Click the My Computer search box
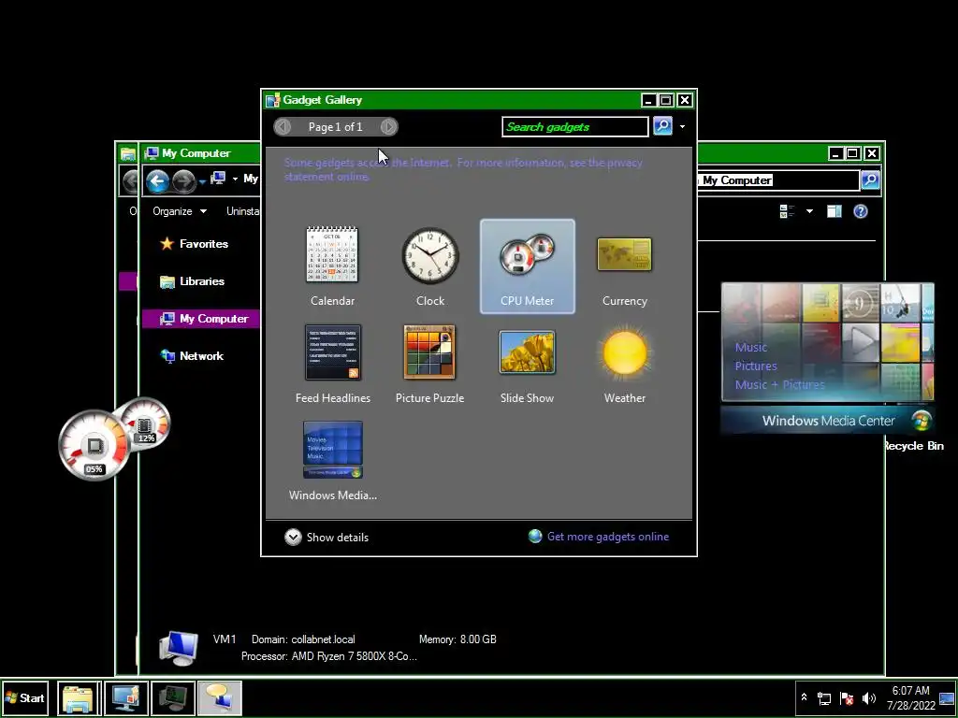The width and height of the screenshot is (958, 718). [777, 180]
